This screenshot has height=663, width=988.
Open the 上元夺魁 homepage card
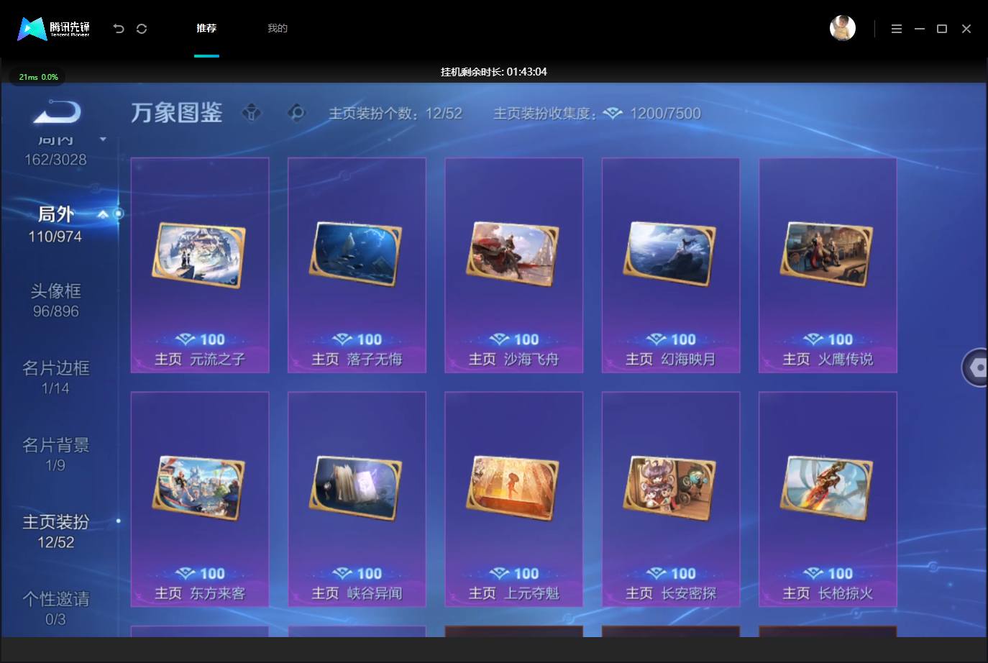(513, 499)
